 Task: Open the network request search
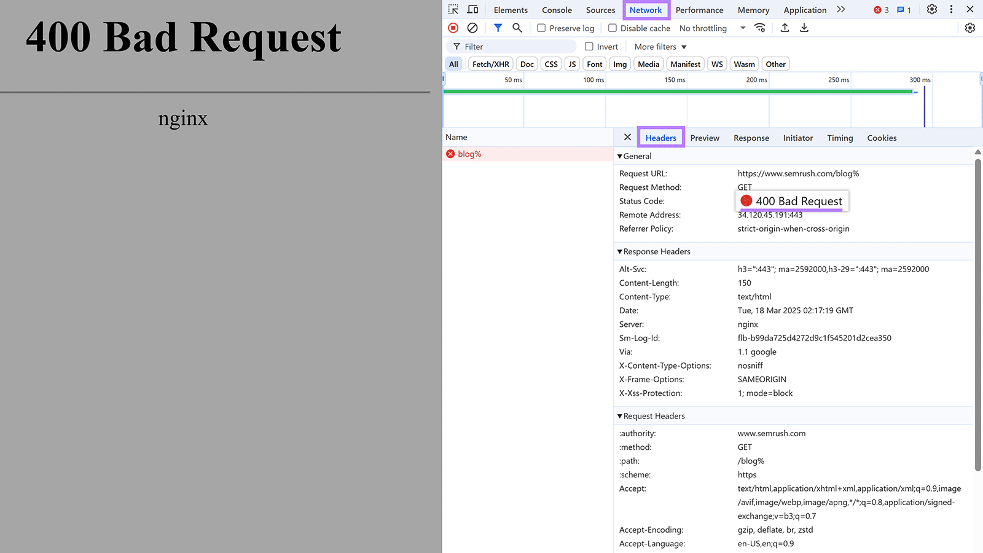(x=517, y=28)
